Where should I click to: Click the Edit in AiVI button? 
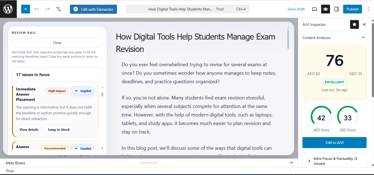coord(334,143)
